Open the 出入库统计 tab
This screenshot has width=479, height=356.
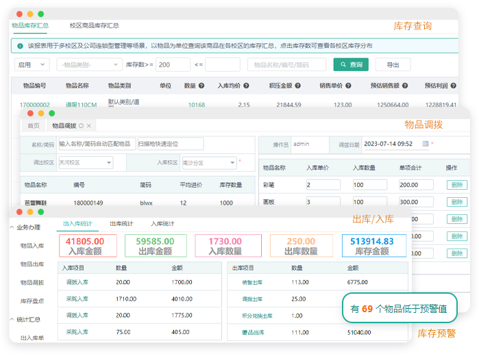(x=77, y=224)
